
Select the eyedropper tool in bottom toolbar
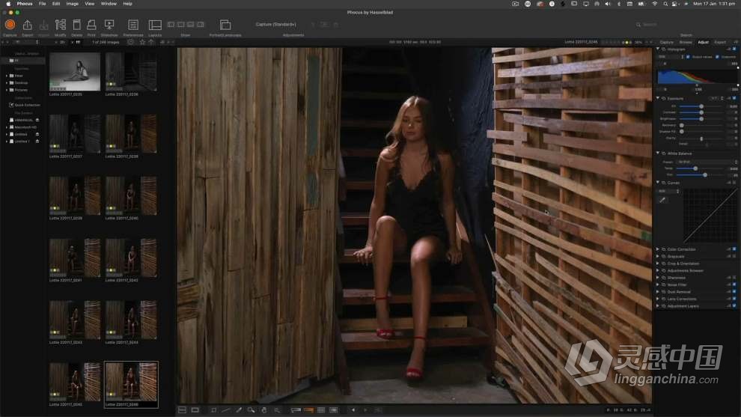[239, 410]
